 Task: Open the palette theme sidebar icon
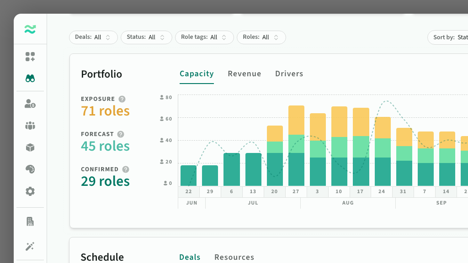click(x=30, y=169)
